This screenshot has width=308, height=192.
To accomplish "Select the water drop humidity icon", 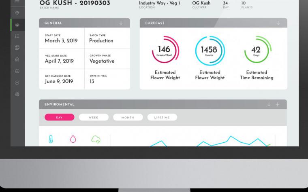I will 73,139.
